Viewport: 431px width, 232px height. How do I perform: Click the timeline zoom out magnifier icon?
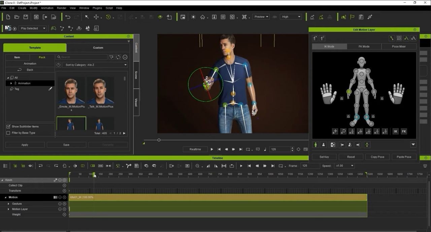[x=197, y=166]
